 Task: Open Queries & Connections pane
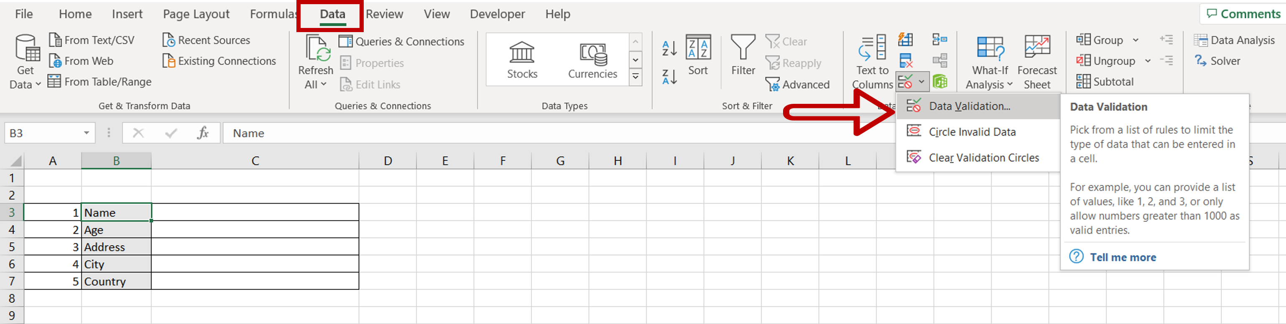[x=401, y=41]
